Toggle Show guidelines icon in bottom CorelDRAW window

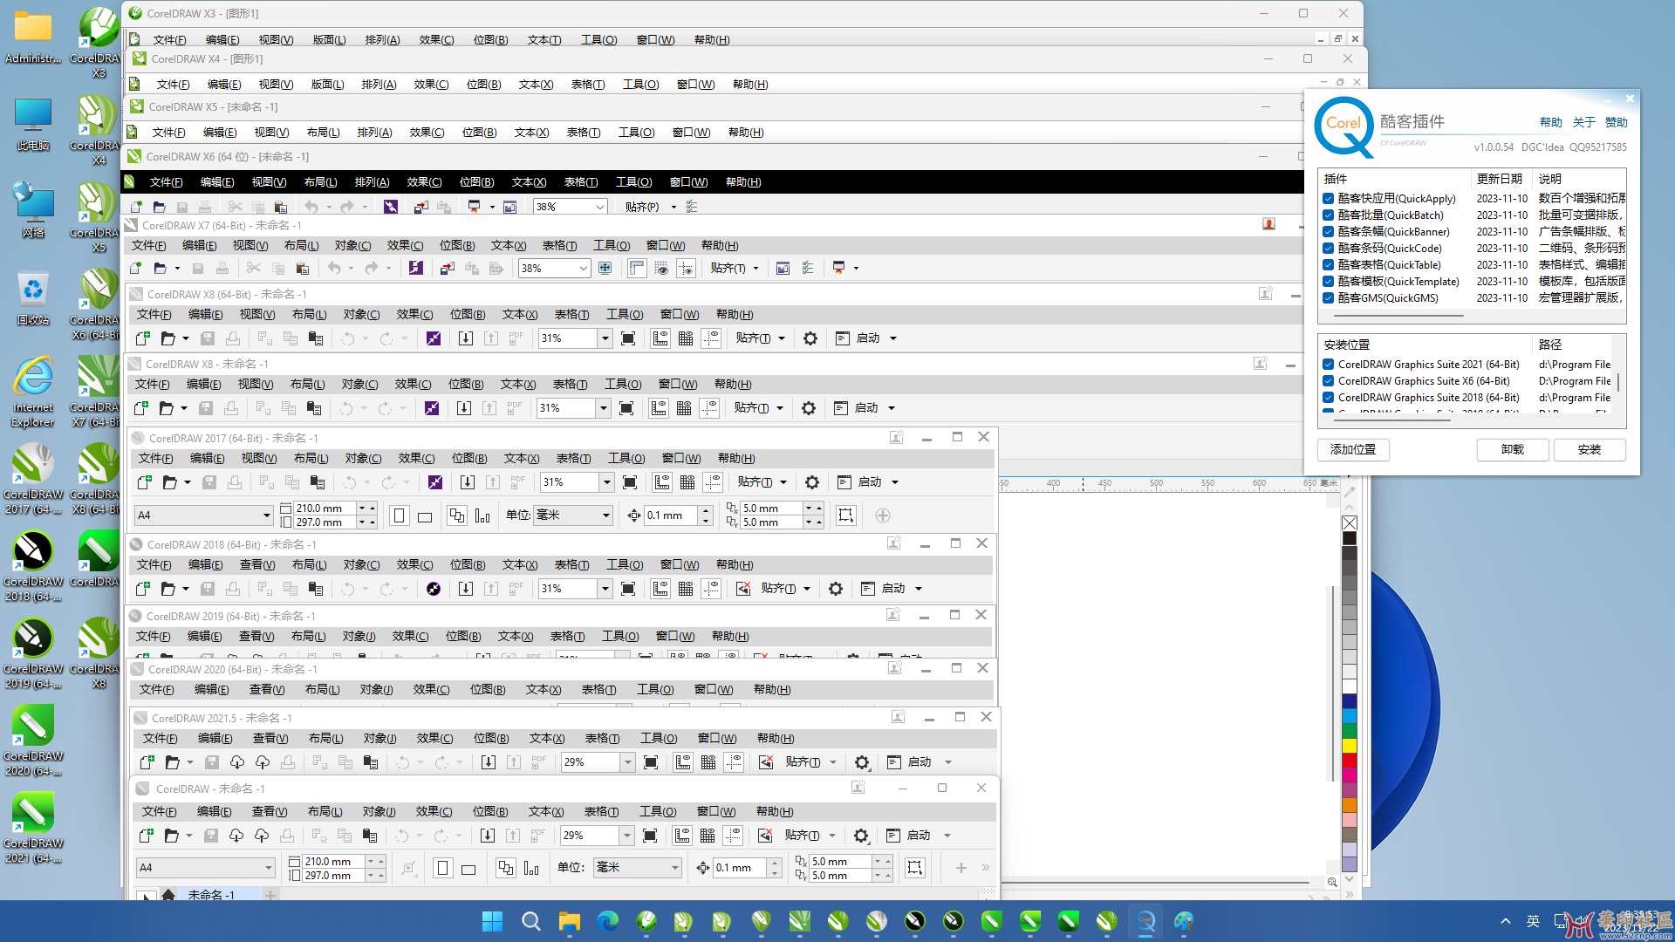(733, 836)
